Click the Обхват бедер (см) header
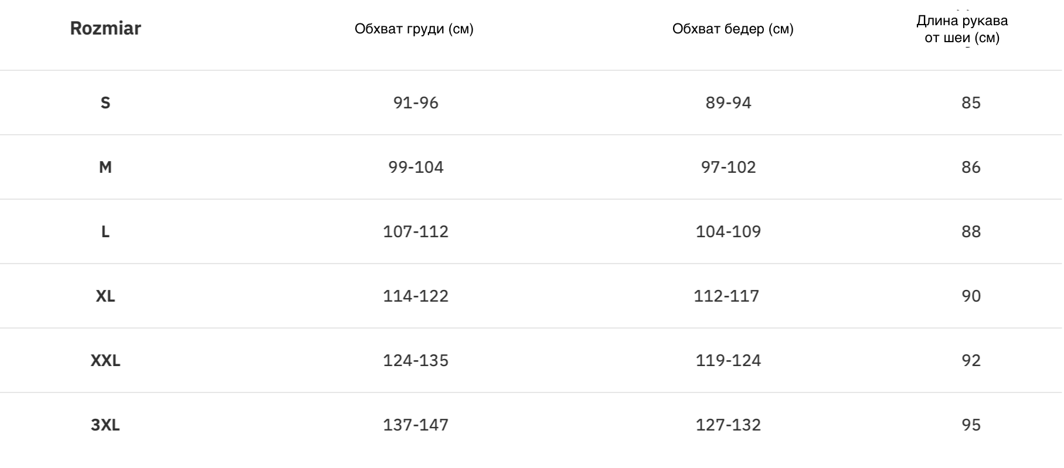This screenshot has height=468, width=1064. coord(733,29)
